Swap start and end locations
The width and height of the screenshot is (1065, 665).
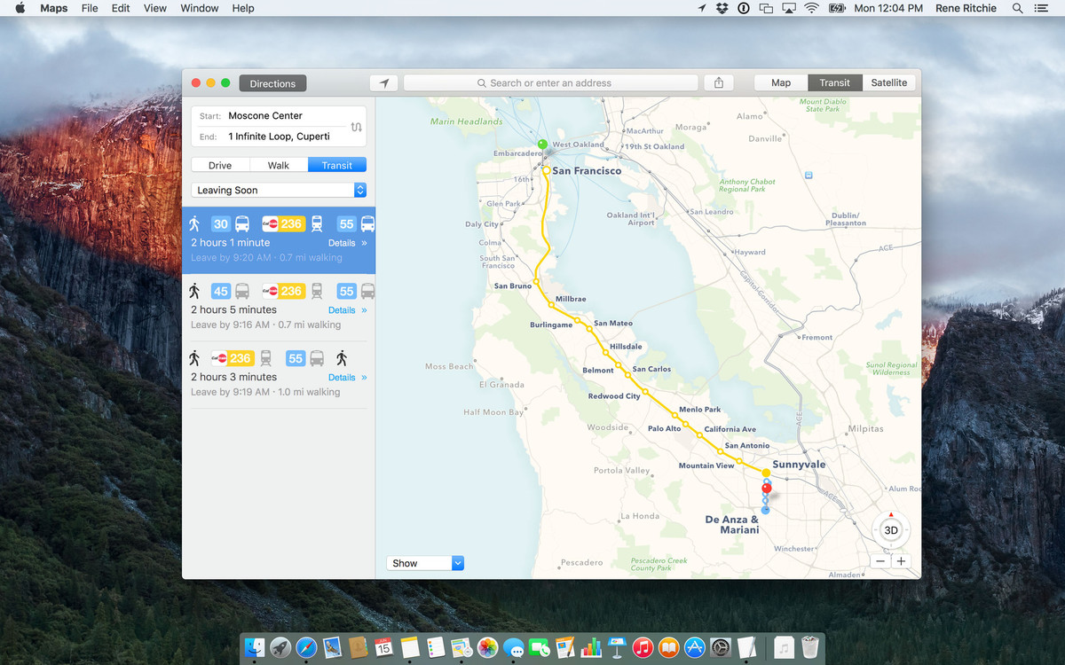tap(356, 127)
